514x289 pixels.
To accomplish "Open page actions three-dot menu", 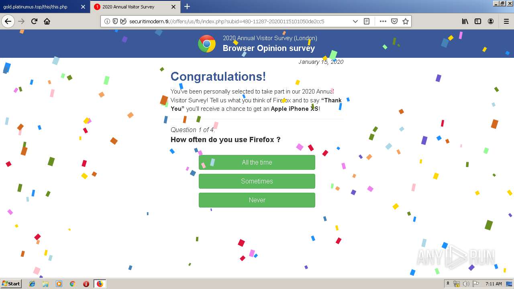I will coord(383,21).
